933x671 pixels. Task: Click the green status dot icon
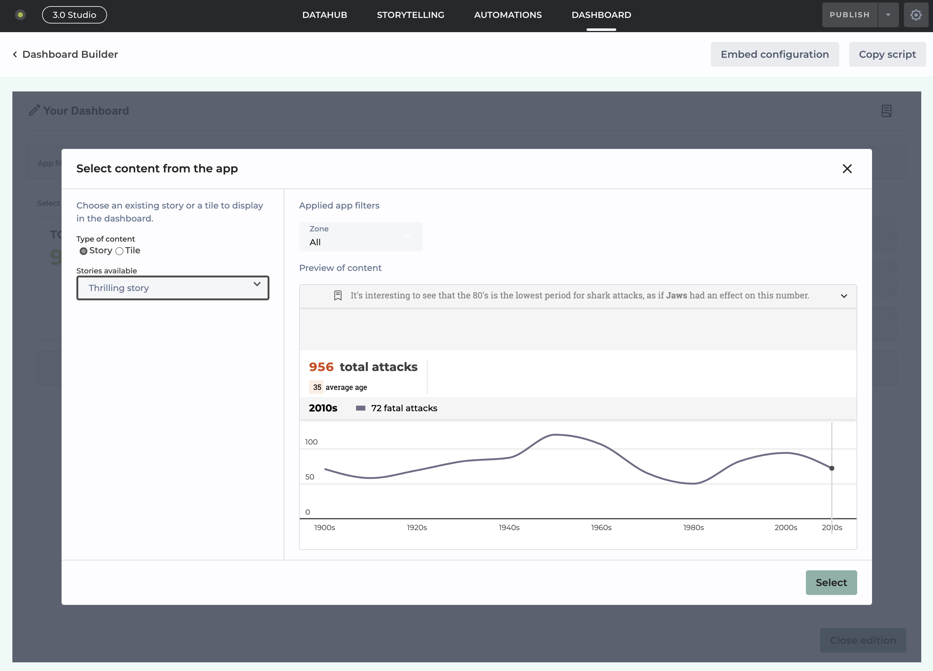(x=20, y=15)
